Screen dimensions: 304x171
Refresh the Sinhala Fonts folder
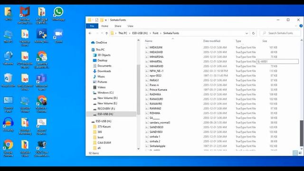[x=253, y=33]
